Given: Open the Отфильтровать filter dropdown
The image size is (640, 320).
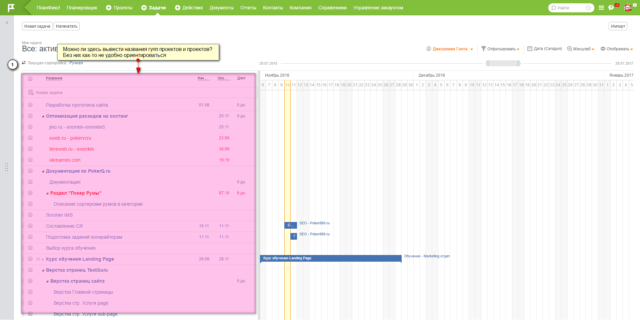Looking at the screenshot, I should pos(500,49).
